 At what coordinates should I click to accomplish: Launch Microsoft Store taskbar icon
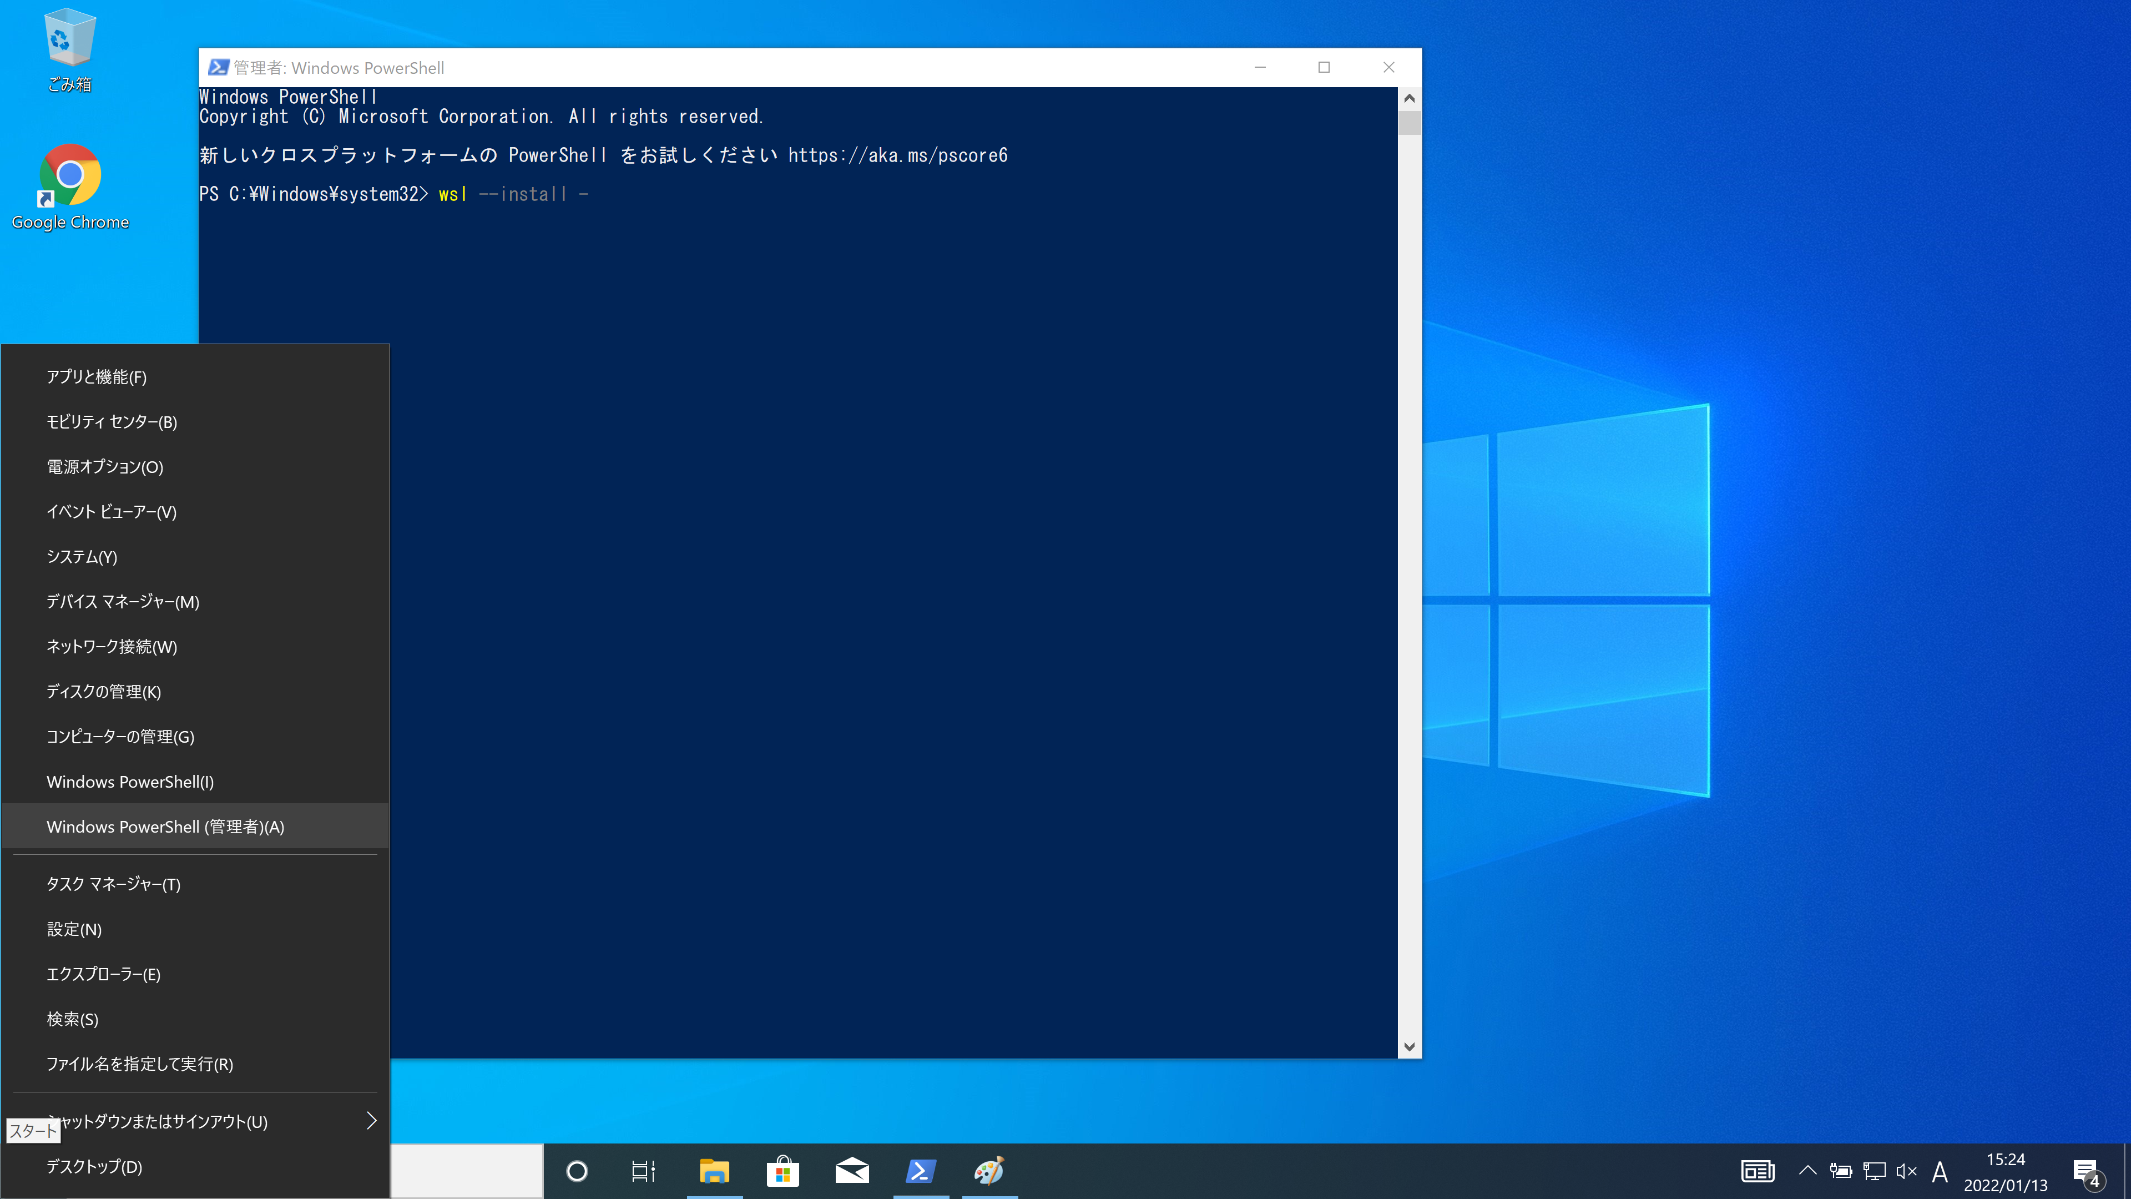(782, 1171)
